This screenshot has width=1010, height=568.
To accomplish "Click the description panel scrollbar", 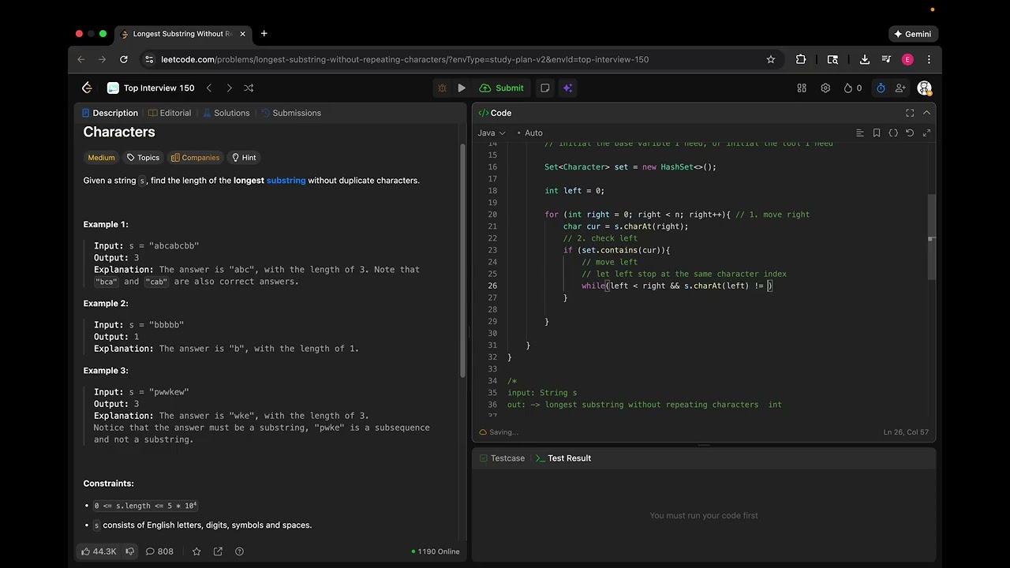I will (463, 260).
